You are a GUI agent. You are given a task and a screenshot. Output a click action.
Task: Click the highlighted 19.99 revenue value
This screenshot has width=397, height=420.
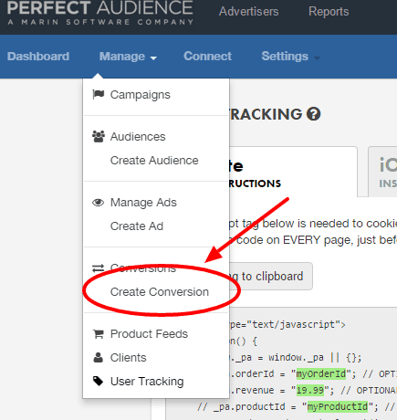[310, 390]
